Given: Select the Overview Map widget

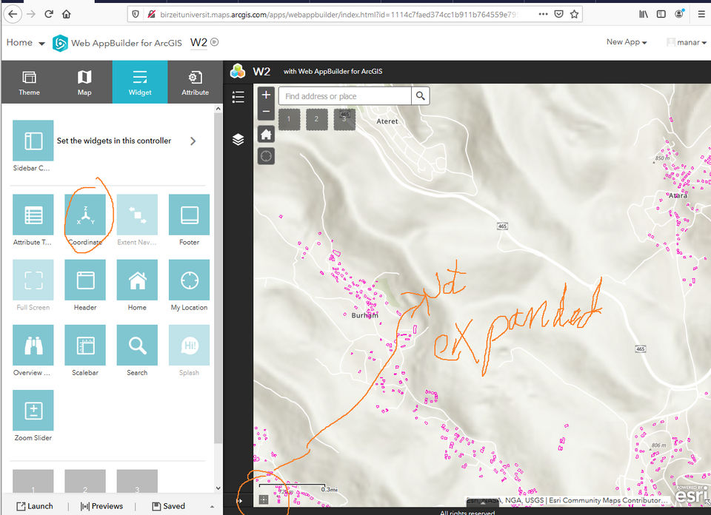Looking at the screenshot, I should pyautogui.click(x=33, y=345).
